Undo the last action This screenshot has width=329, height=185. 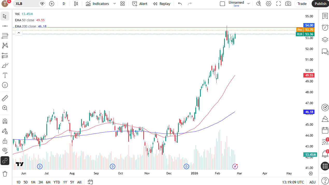(180, 4)
